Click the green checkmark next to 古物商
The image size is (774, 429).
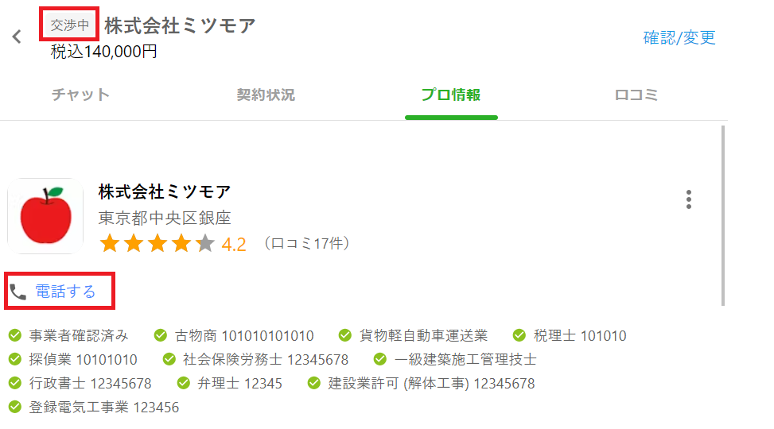(161, 336)
